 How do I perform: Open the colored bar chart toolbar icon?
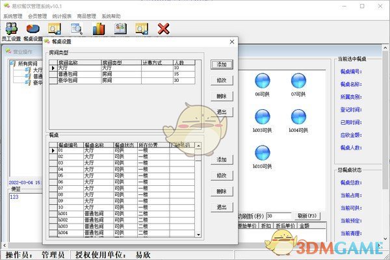click(x=99, y=29)
